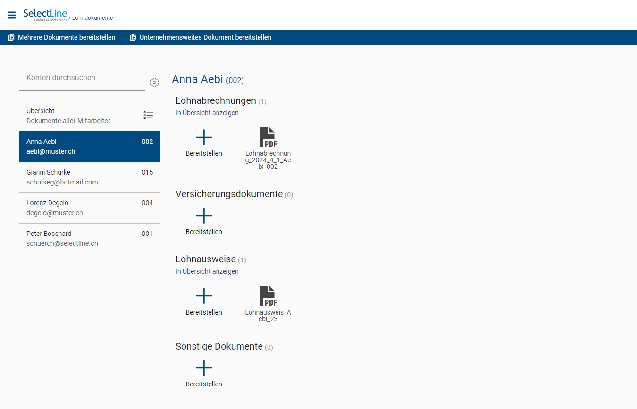Open the Lohndokumente breadcrumb entry
This screenshot has height=409, width=637.
[92, 18]
